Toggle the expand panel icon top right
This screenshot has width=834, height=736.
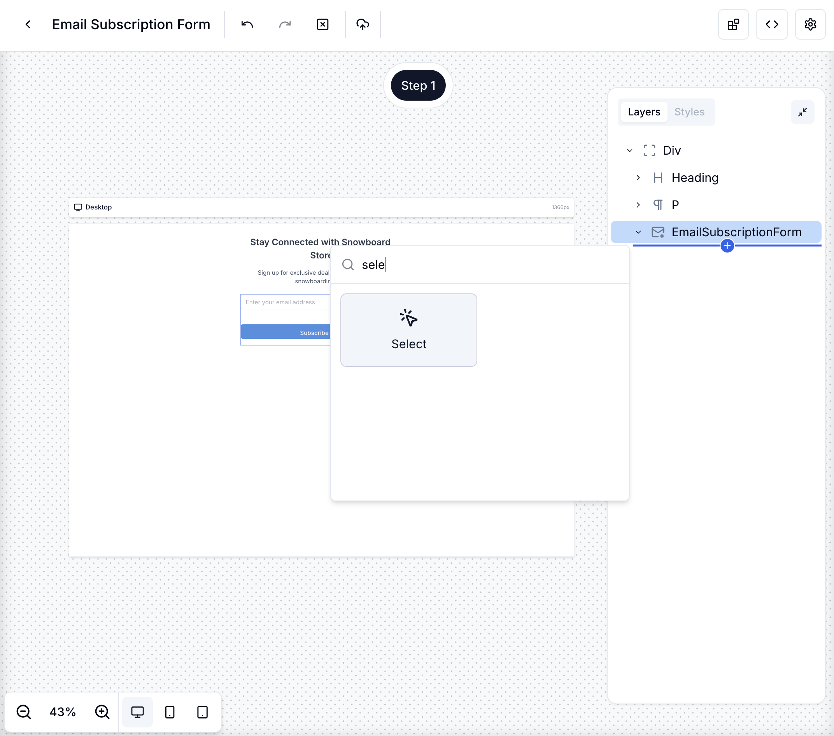pyautogui.click(x=802, y=112)
